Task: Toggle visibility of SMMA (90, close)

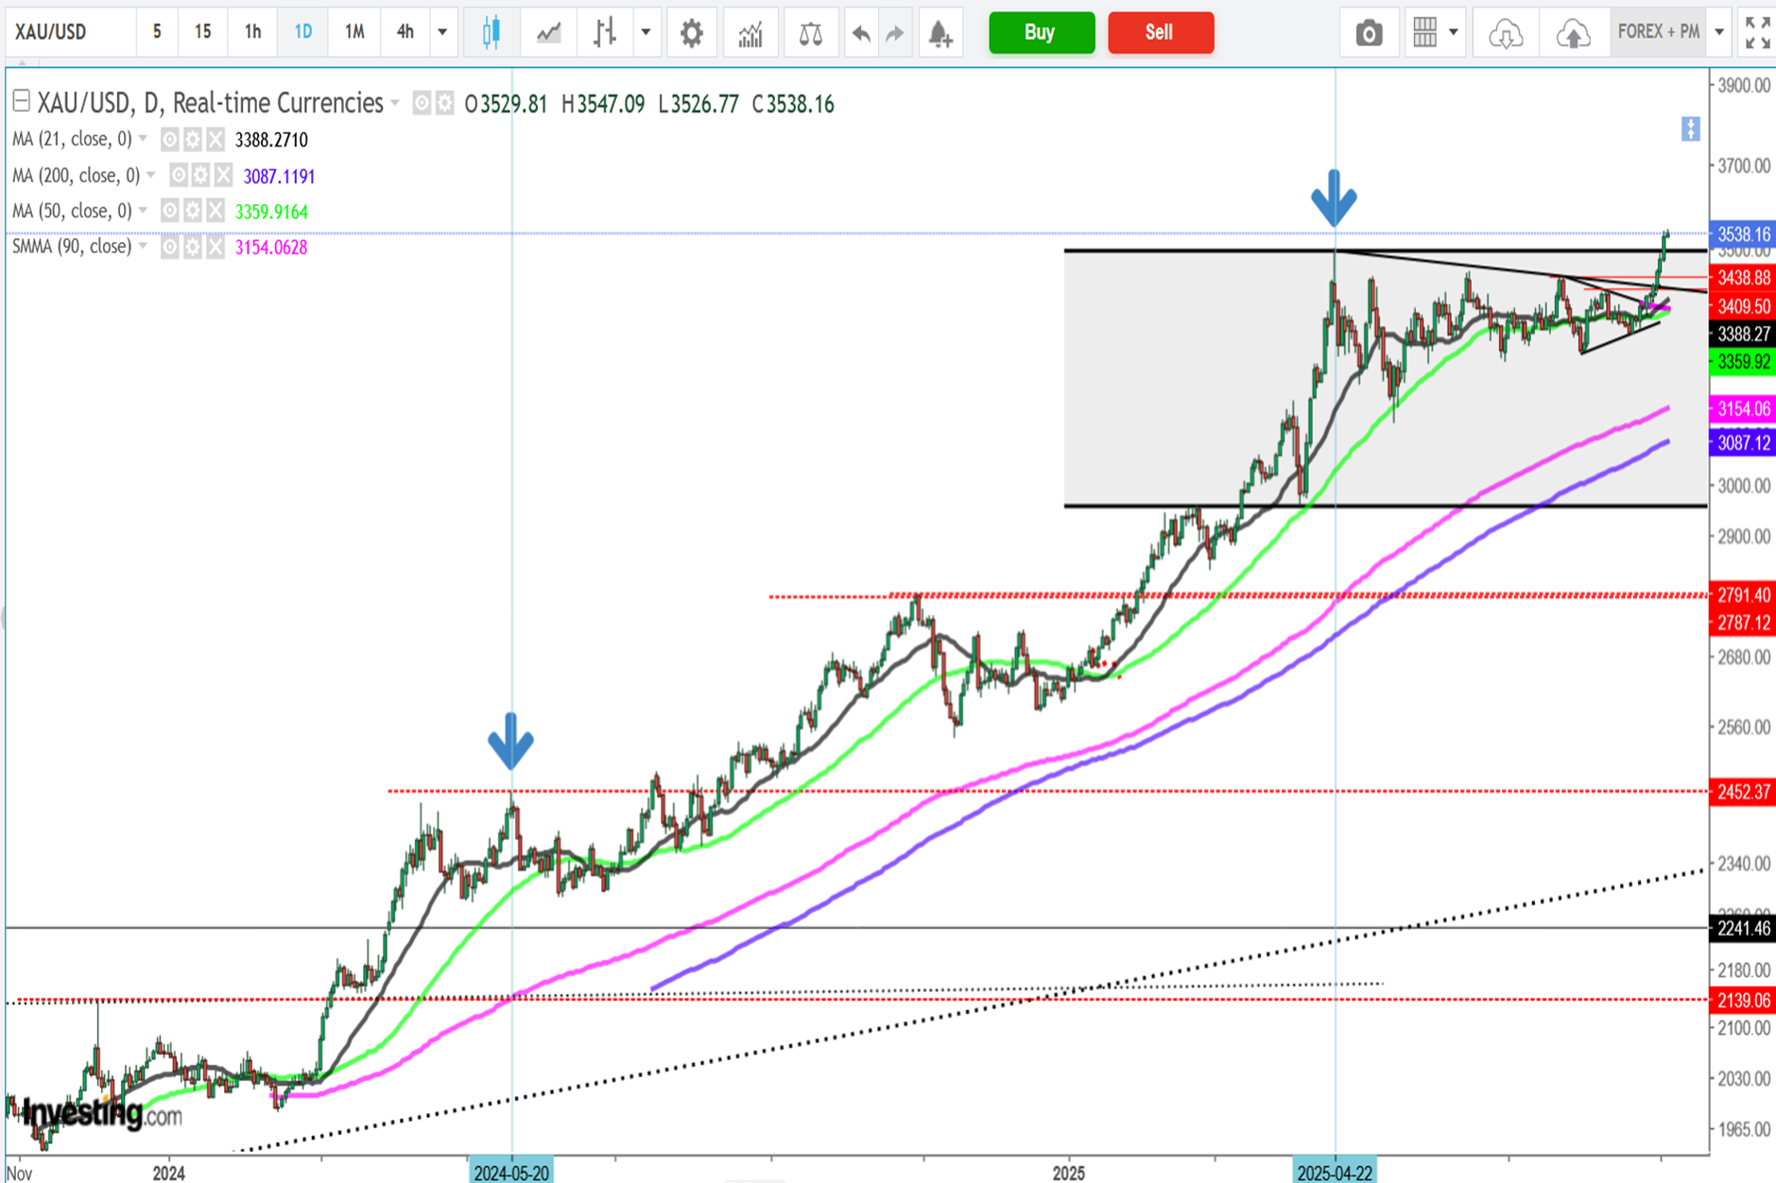Action: click(x=170, y=248)
